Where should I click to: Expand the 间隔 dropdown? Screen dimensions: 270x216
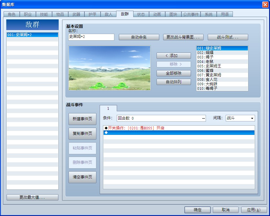click(x=252, y=118)
